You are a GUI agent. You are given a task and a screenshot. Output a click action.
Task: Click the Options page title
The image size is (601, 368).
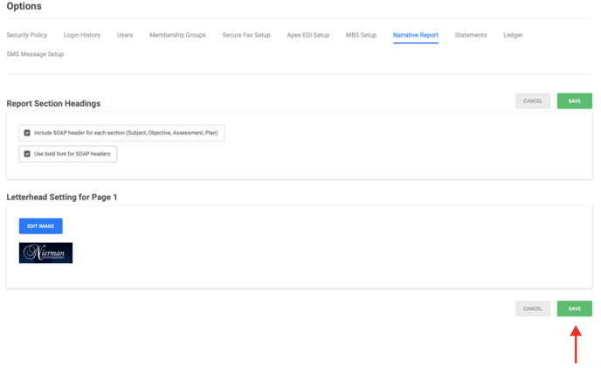point(24,6)
